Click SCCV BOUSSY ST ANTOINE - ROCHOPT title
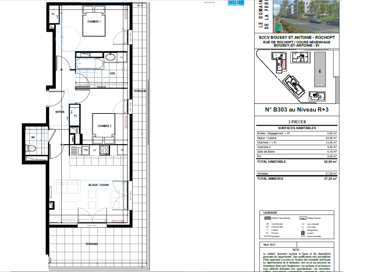Viewport: 376px width, 272px height. click(297, 37)
